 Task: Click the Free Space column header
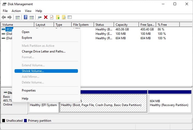[148, 25]
